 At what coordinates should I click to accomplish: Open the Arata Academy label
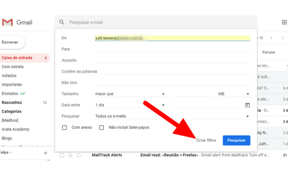pyautogui.click(x=16, y=129)
